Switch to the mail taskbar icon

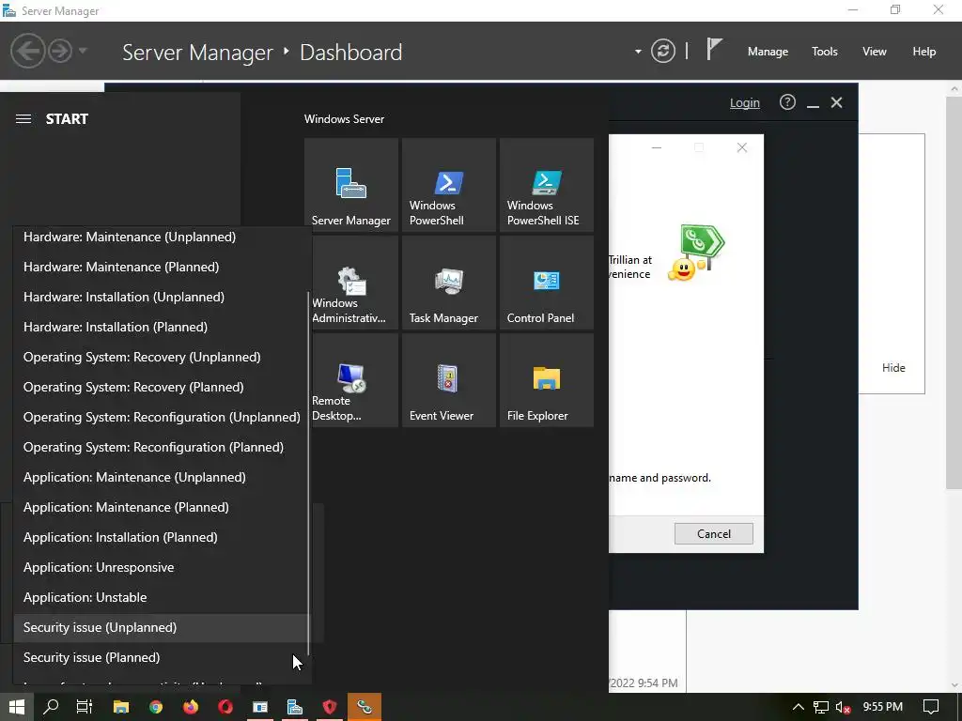point(260,707)
